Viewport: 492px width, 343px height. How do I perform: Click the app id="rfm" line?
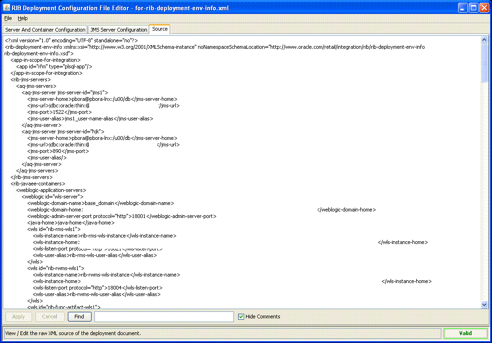[54, 66]
